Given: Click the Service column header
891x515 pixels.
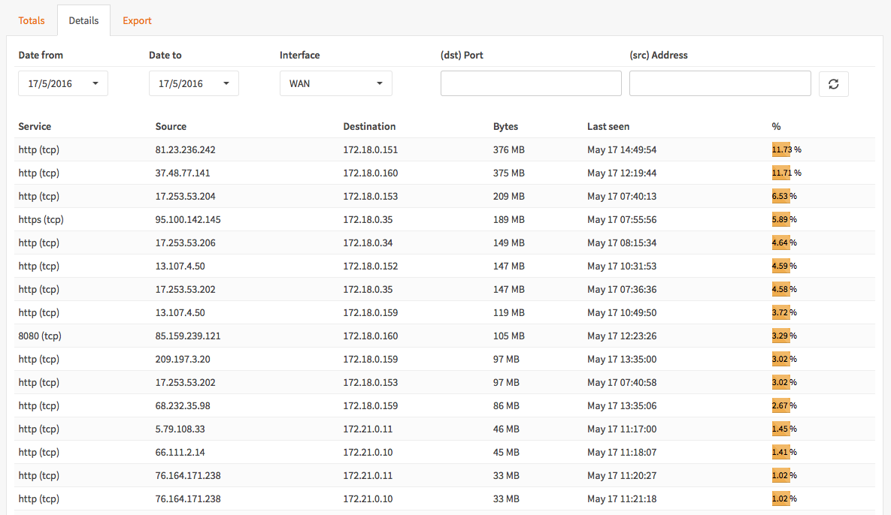Looking at the screenshot, I should coord(34,126).
